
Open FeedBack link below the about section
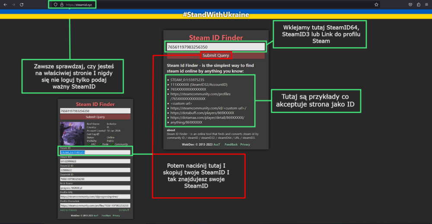231,145
